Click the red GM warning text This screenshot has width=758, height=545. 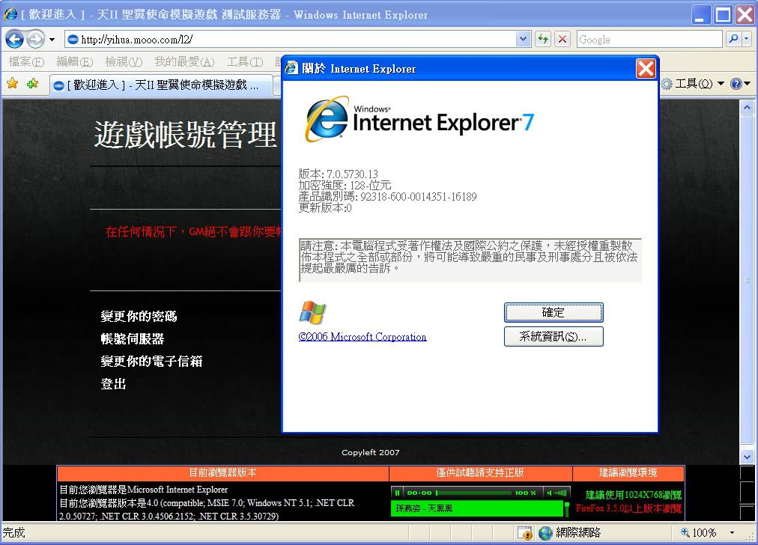point(193,232)
